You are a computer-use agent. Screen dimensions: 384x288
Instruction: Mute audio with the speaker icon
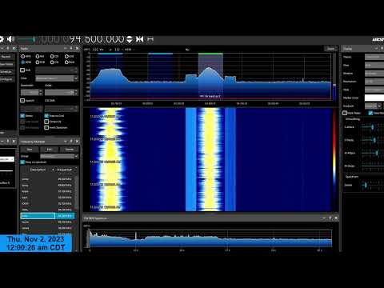coord(10,39)
